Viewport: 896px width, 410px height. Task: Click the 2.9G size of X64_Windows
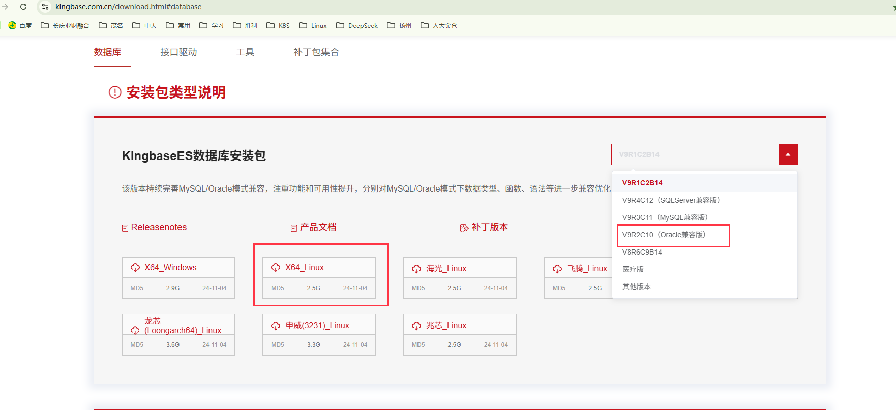[173, 288]
